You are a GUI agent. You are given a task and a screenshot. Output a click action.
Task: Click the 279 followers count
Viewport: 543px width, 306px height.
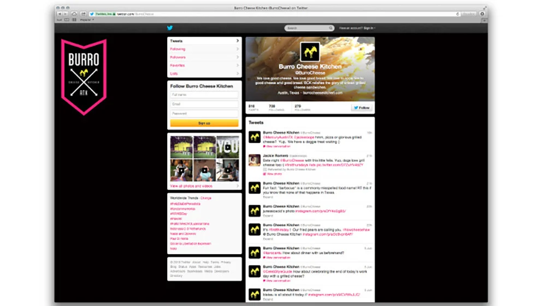(302, 108)
